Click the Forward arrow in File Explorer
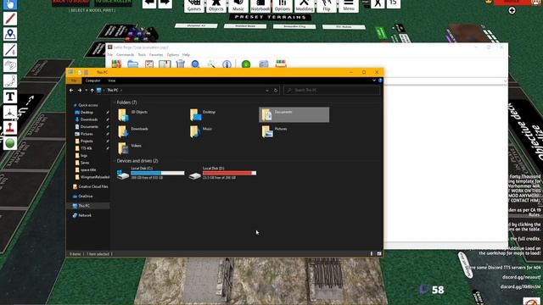Screen dimensions: 543x305 point(79,91)
